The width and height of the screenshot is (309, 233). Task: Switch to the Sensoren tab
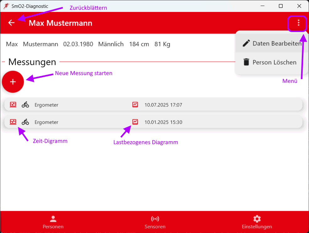pos(155,222)
